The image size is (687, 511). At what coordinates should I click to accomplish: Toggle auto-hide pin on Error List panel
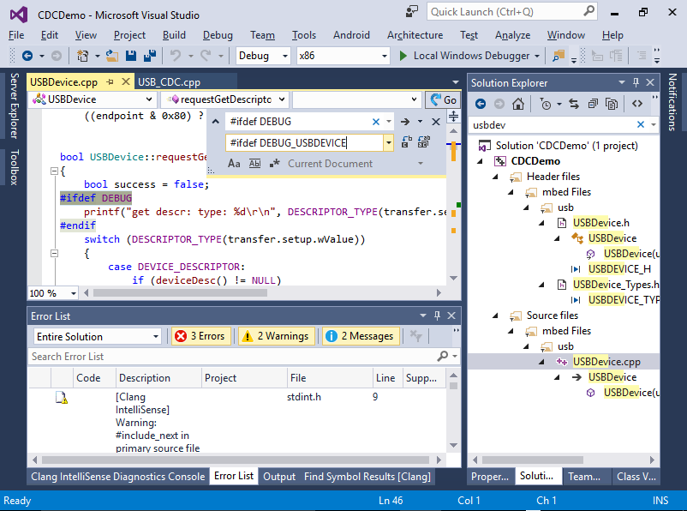(x=437, y=316)
